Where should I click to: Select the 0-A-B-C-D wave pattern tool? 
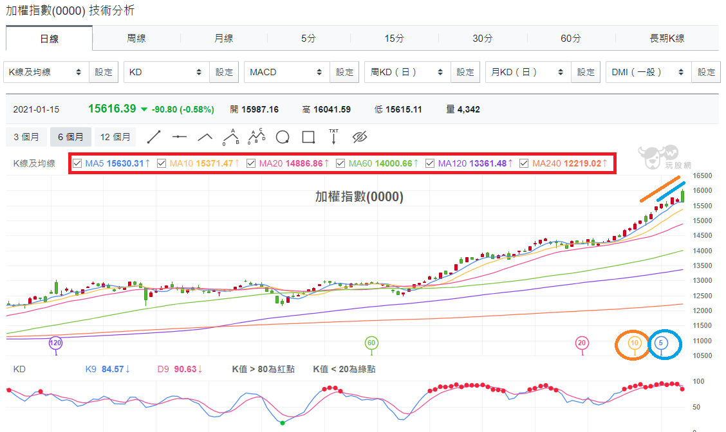(257, 137)
